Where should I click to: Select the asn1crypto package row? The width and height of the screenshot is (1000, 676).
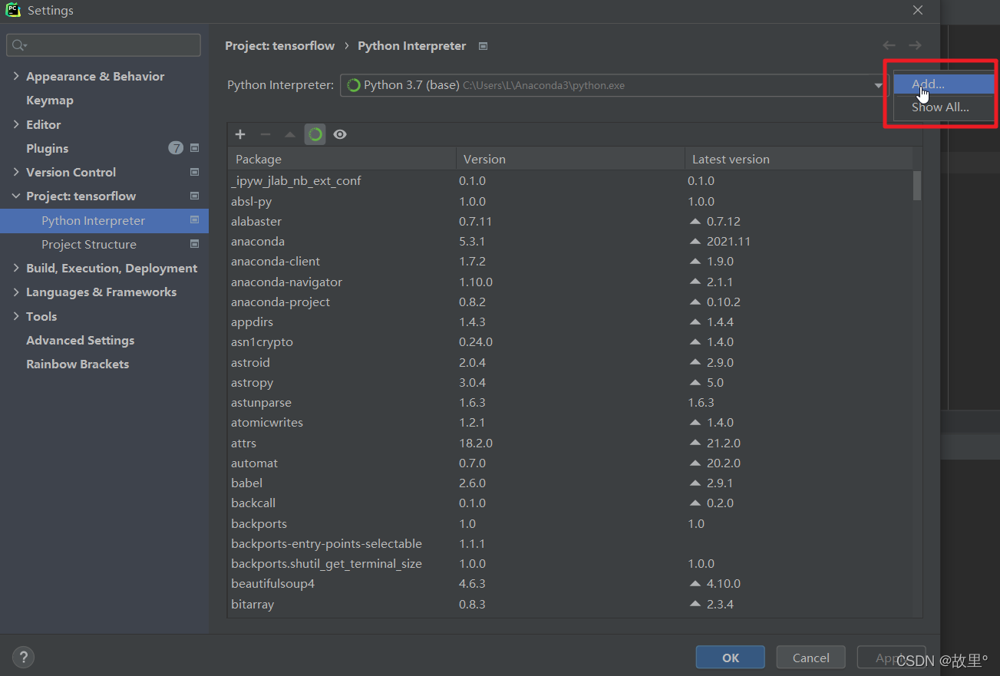570,341
